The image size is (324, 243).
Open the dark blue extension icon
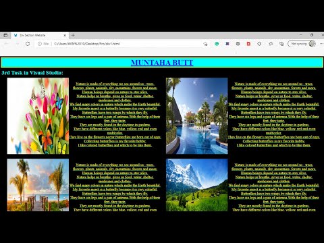coord(227,44)
